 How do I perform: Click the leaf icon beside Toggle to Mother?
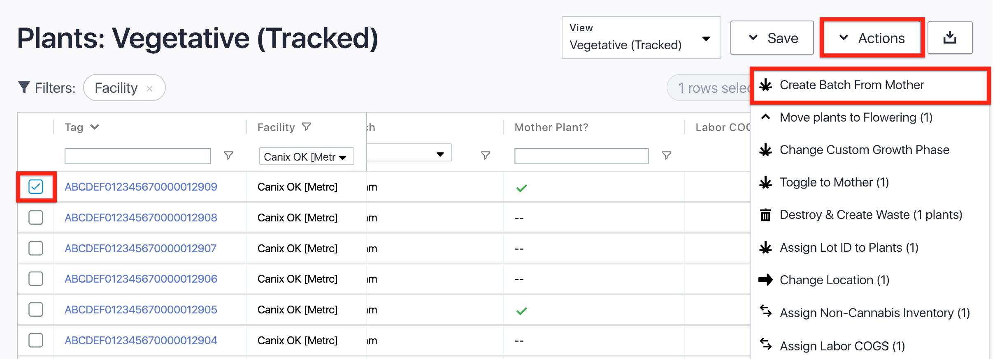coord(765,182)
